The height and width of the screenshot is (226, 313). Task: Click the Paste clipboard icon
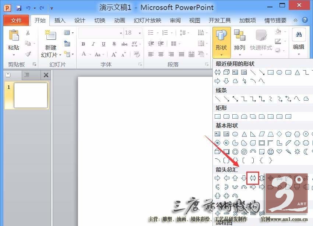(14, 35)
